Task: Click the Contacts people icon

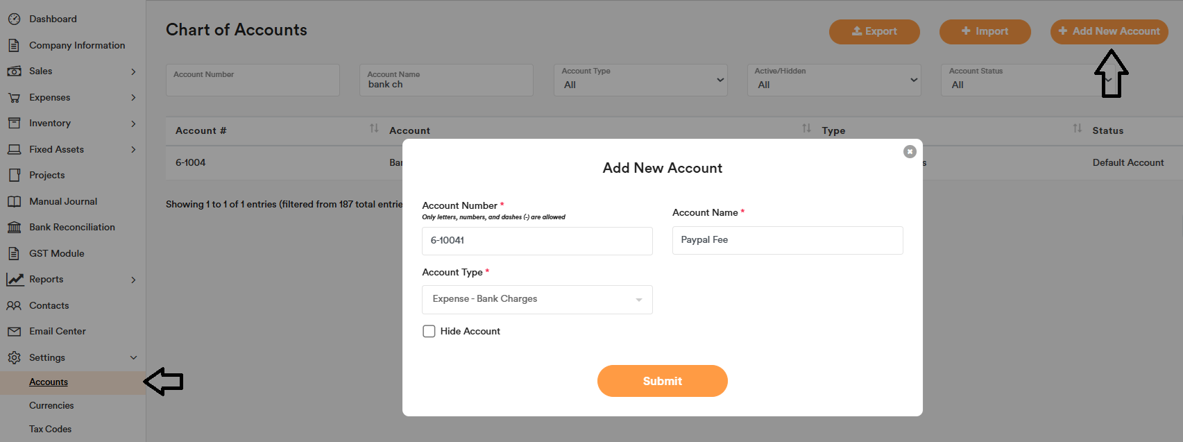Action: coord(14,306)
